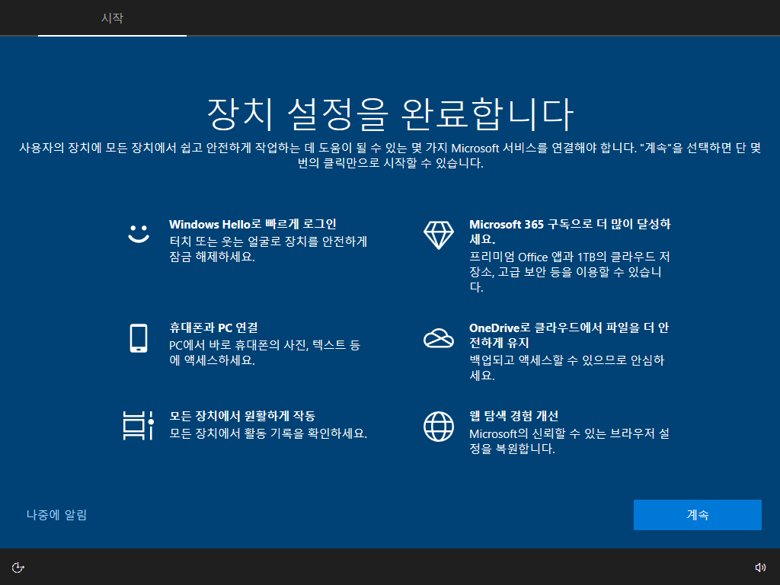Click the title Microsoft 365 구독으로 더 많이 달성하세요

coord(570,232)
